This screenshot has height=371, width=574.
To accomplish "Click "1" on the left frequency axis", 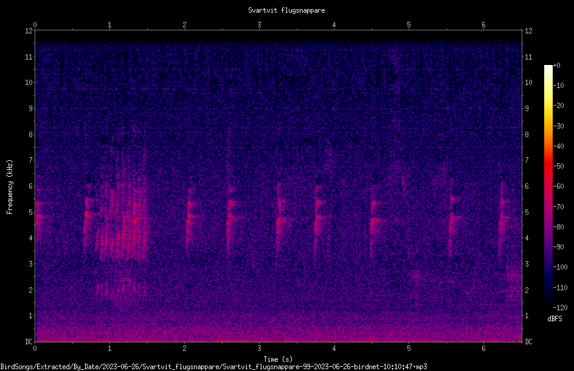I will click(31, 316).
